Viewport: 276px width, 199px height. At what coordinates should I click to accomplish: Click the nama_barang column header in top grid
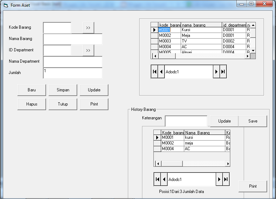pyautogui.click(x=201, y=25)
